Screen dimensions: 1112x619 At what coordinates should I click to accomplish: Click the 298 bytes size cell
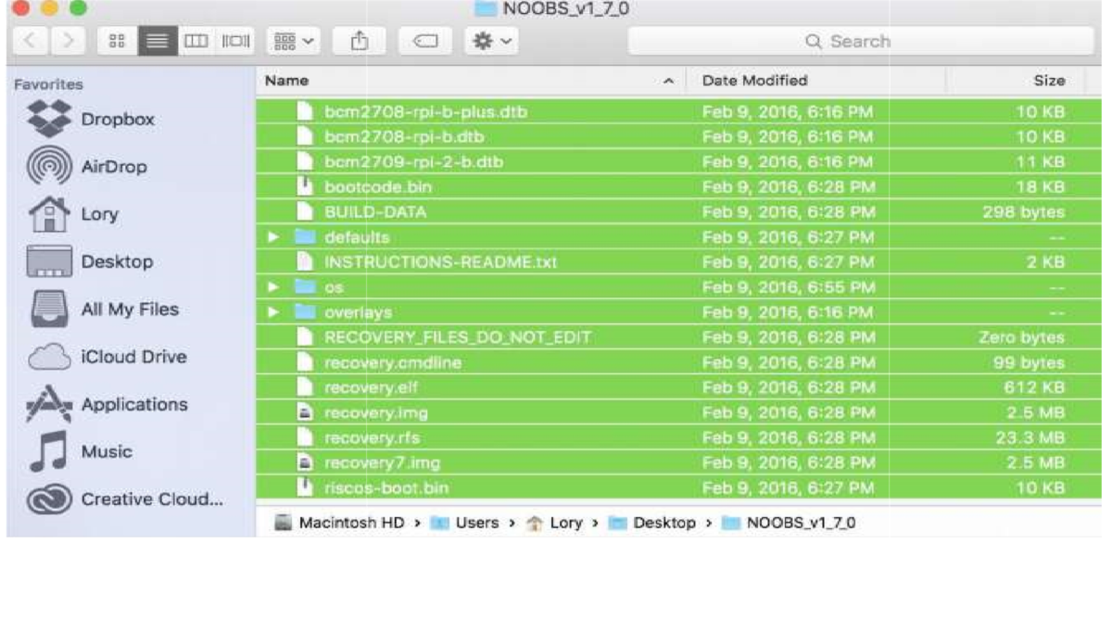tap(1023, 212)
